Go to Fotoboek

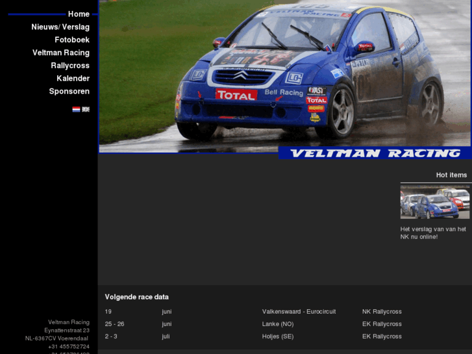point(72,40)
